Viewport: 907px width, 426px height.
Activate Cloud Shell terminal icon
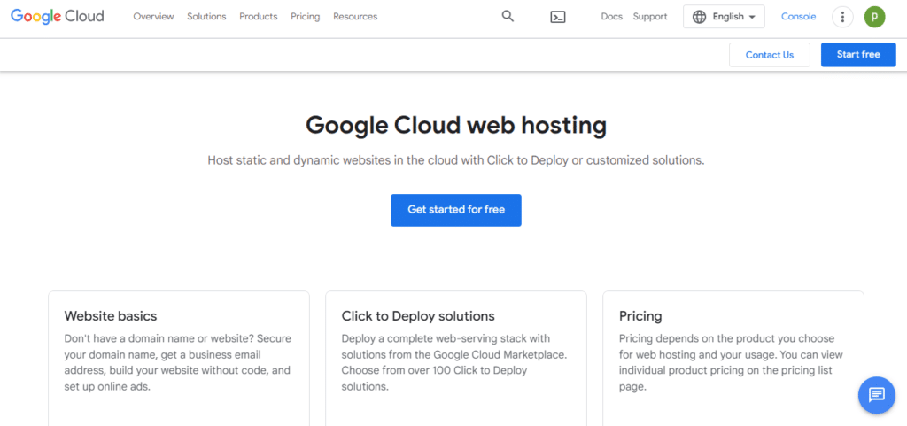click(557, 17)
